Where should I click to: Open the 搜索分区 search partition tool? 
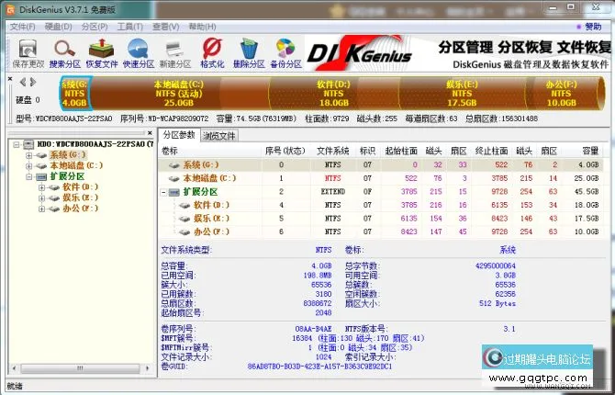65,53
